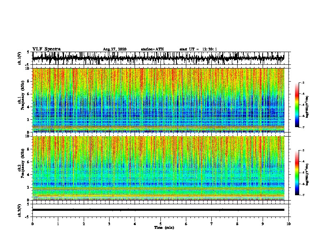Screen dimensions: 325x251
Task: Click the time axis tick label "7"
Action: point(212,224)
